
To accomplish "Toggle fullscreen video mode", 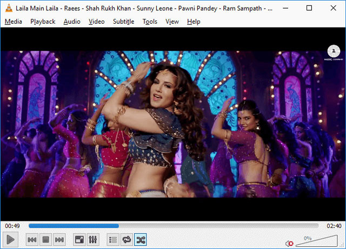I will [79, 239].
